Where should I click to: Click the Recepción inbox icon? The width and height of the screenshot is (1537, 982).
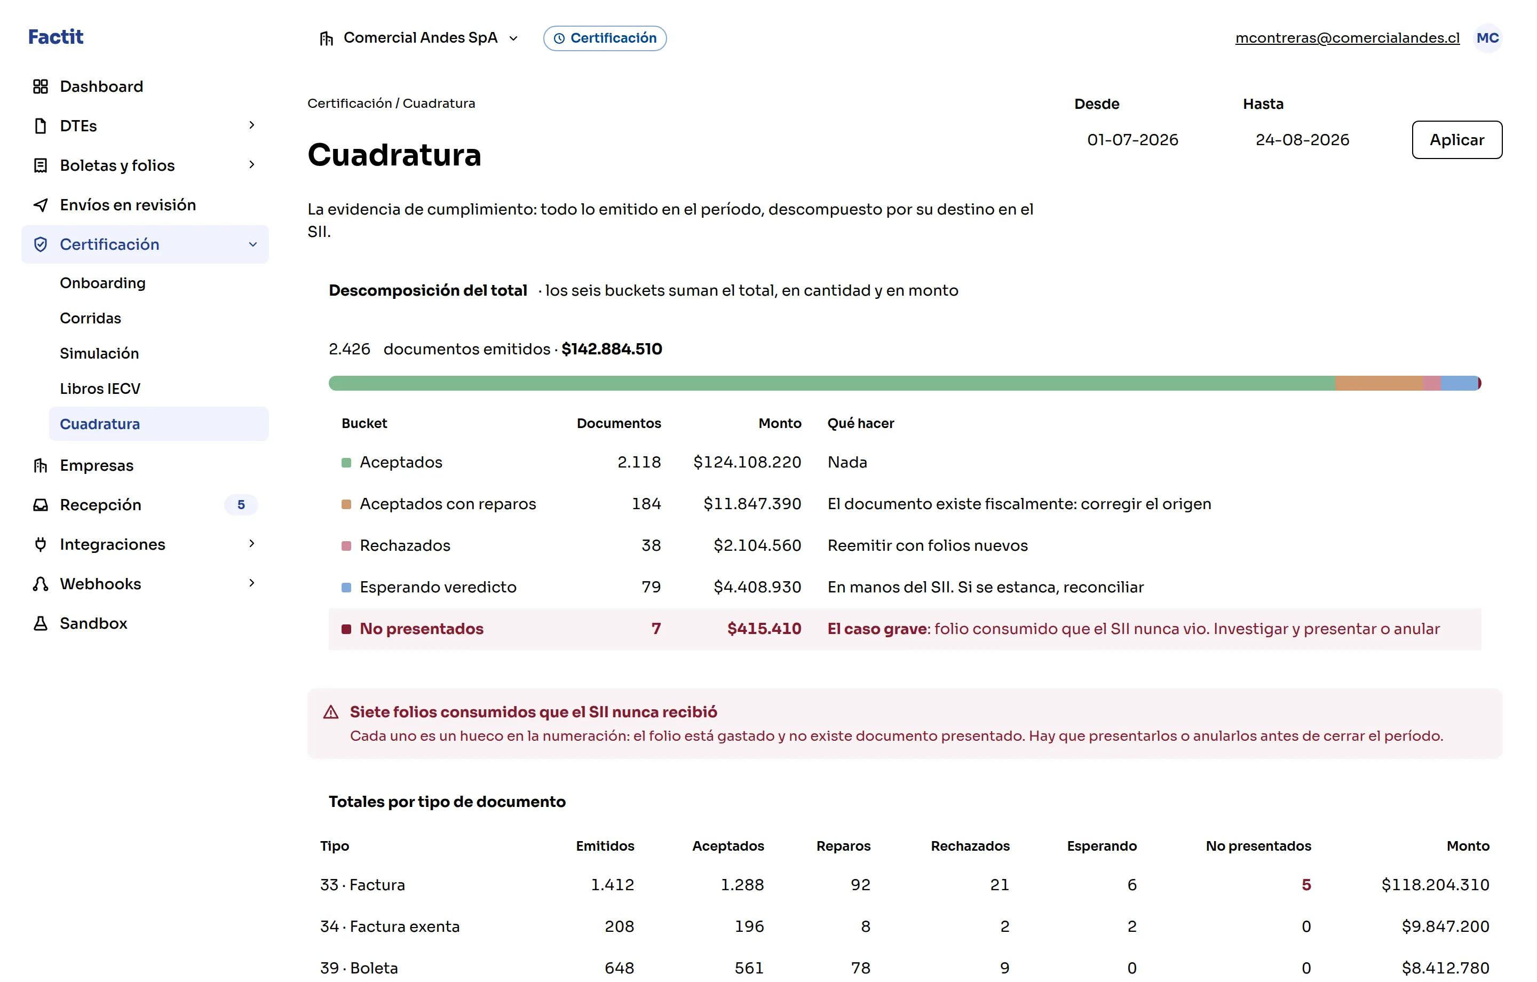point(40,505)
